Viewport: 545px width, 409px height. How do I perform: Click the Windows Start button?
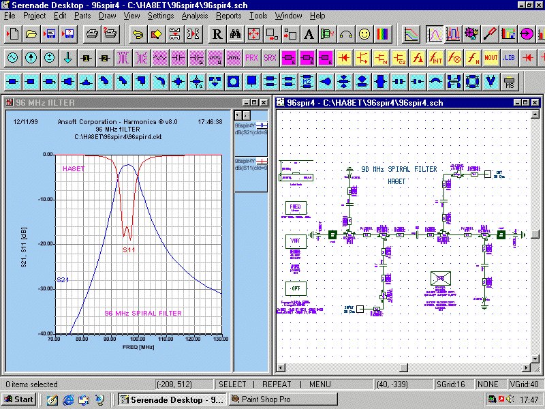coord(20,399)
